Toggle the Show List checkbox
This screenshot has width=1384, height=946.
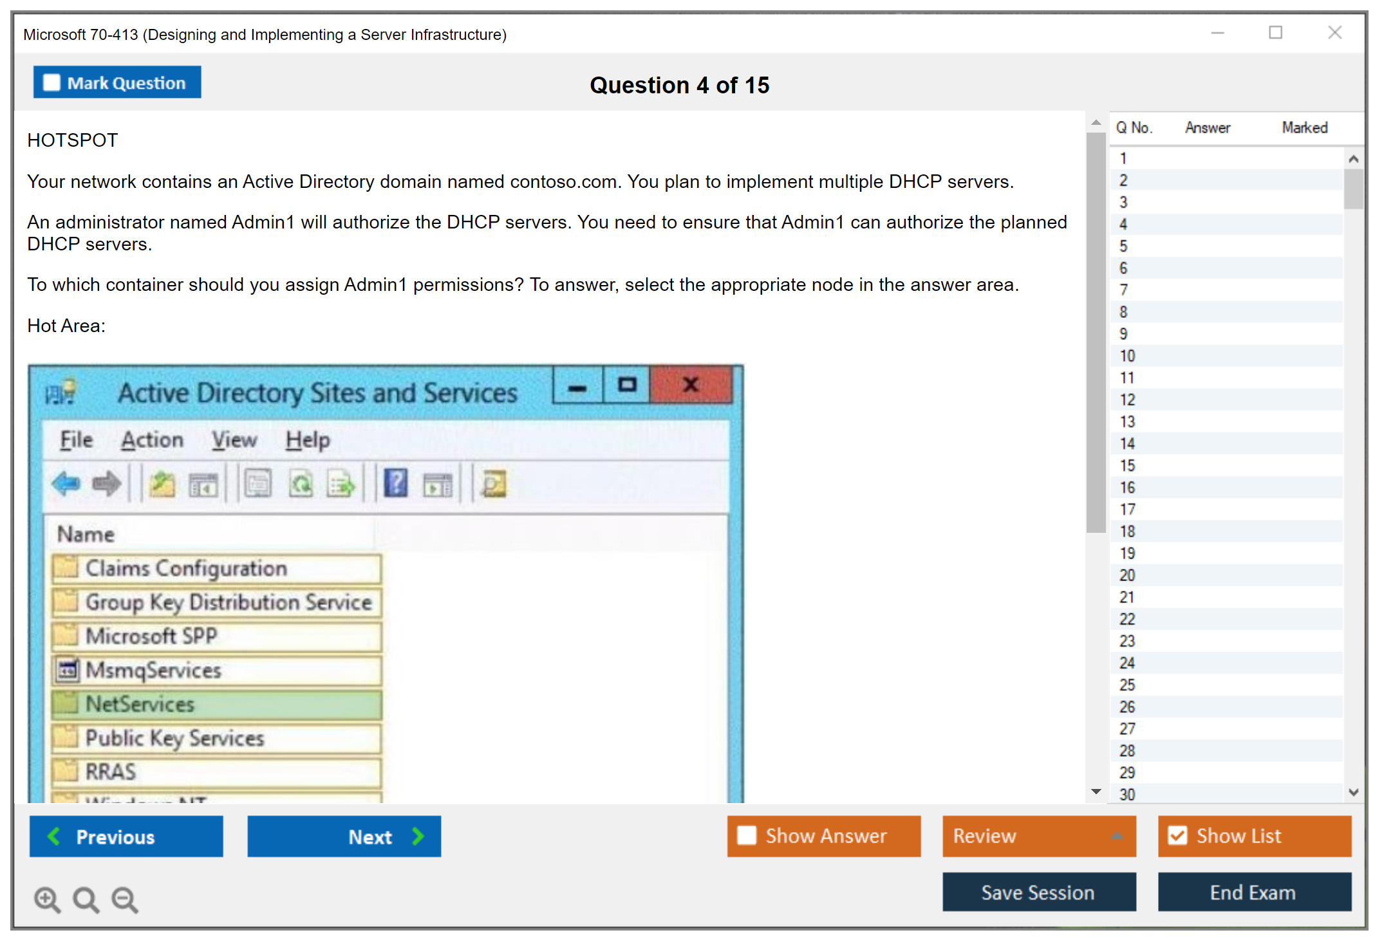pyautogui.click(x=1177, y=835)
